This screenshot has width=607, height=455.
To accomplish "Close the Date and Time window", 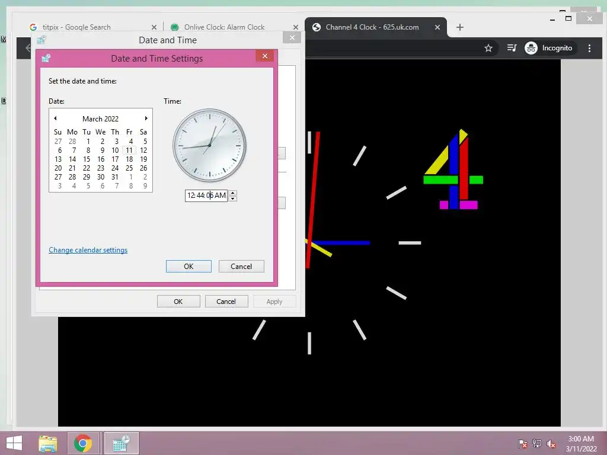I will tap(292, 37).
